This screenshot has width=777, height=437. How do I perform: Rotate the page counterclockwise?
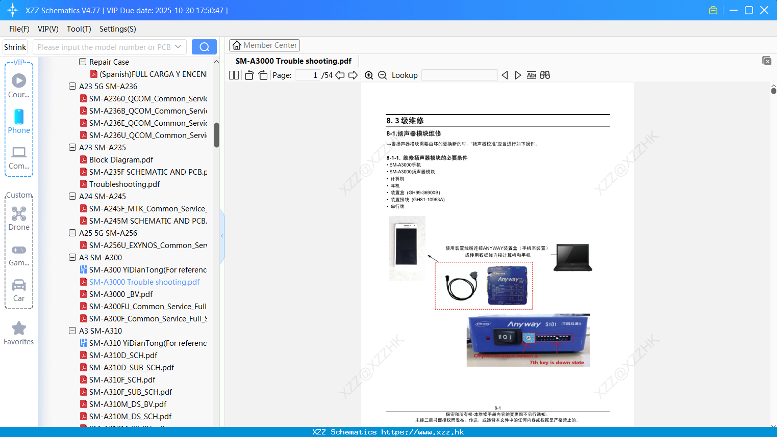click(249, 75)
